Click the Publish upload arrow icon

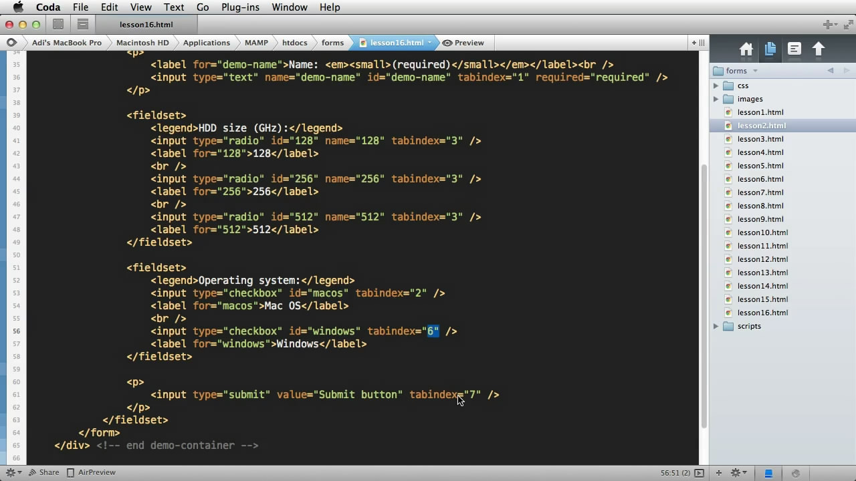coord(819,49)
